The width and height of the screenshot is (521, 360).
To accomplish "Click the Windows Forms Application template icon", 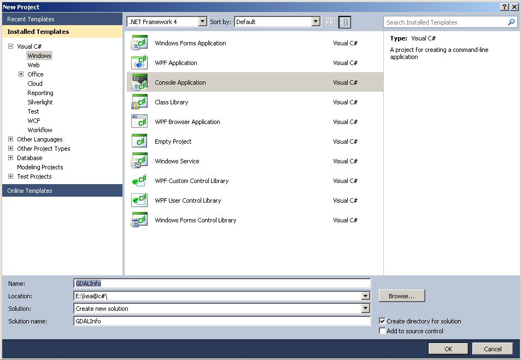I will pyautogui.click(x=139, y=43).
